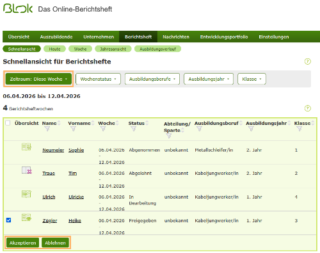This screenshot has height=253, width=320.
Task: Filter the Ausbildungsberuf column funnel icon
Action: coord(199,129)
